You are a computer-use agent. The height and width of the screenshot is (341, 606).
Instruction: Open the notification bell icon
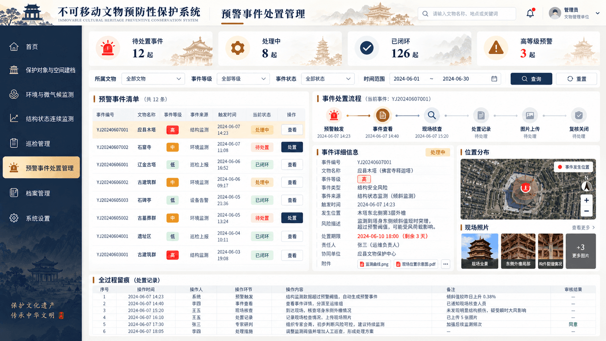[x=530, y=13]
